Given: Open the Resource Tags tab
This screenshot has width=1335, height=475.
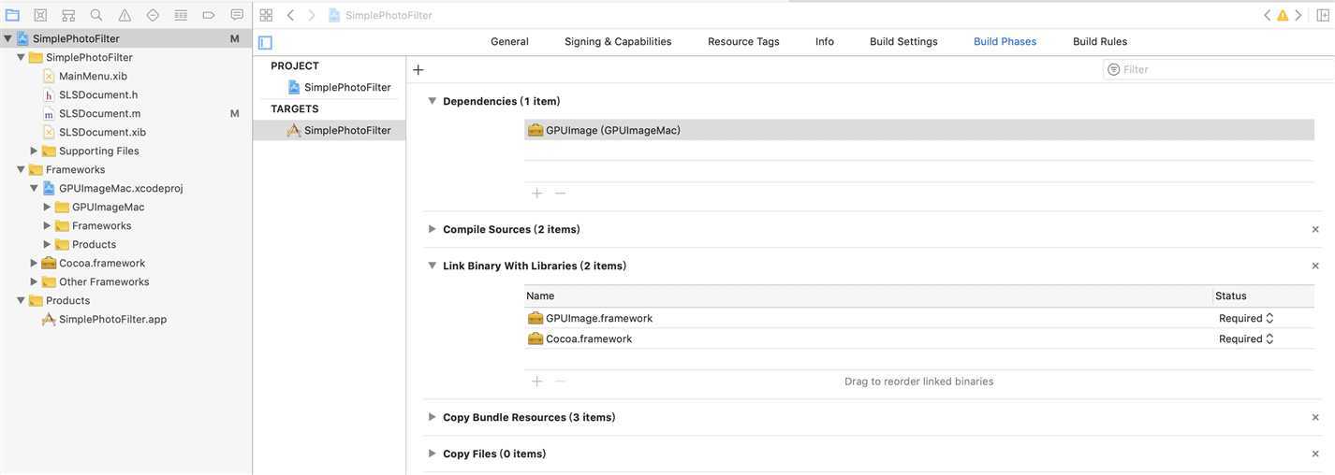Looking at the screenshot, I should 743,41.
